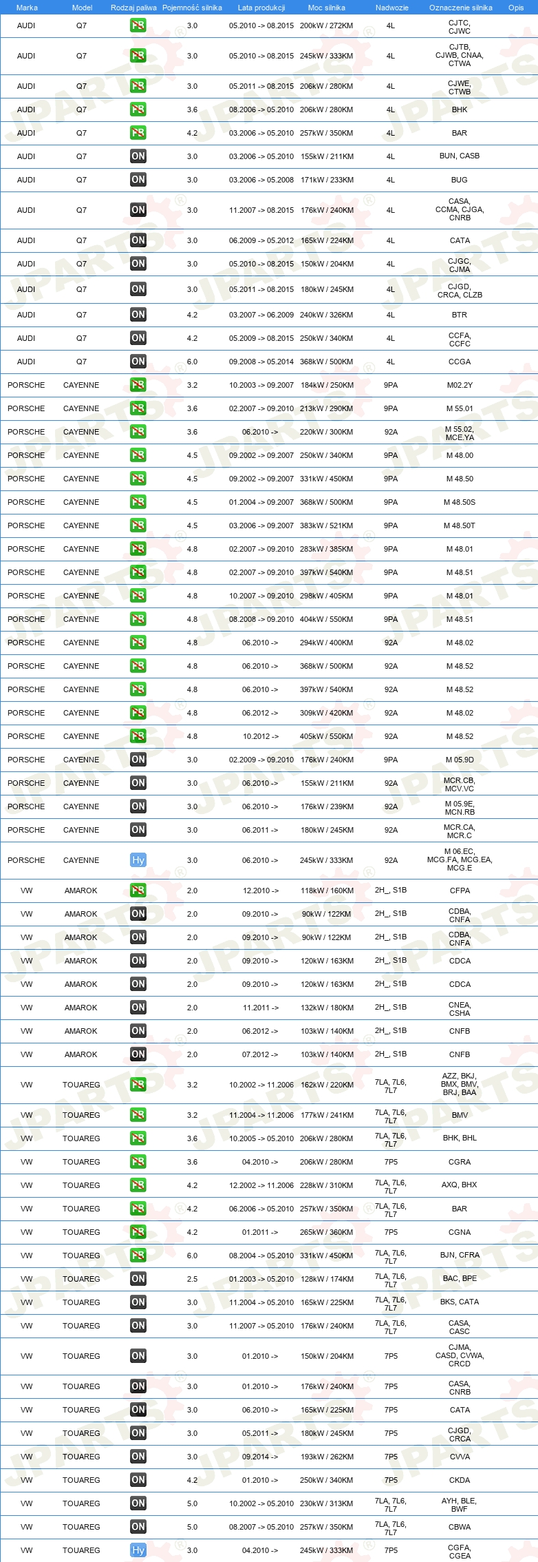Click petrol icon in Cayenne M02.2Y row
This screenshot has width=538, height=1562.
click(138, 385)
